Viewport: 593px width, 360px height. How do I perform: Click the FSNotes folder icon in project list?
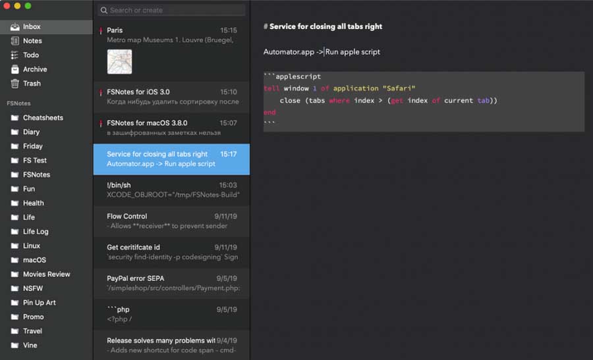(x=14, y=174)
